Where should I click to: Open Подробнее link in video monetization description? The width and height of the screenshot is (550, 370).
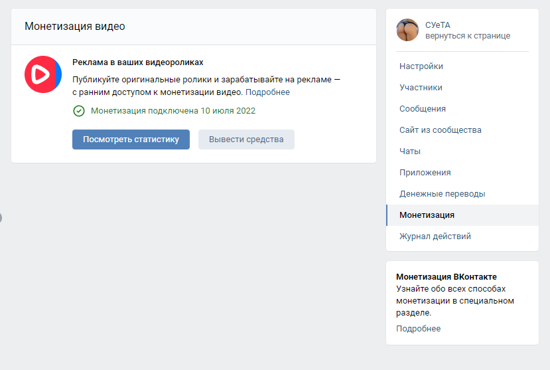(267, 92)
